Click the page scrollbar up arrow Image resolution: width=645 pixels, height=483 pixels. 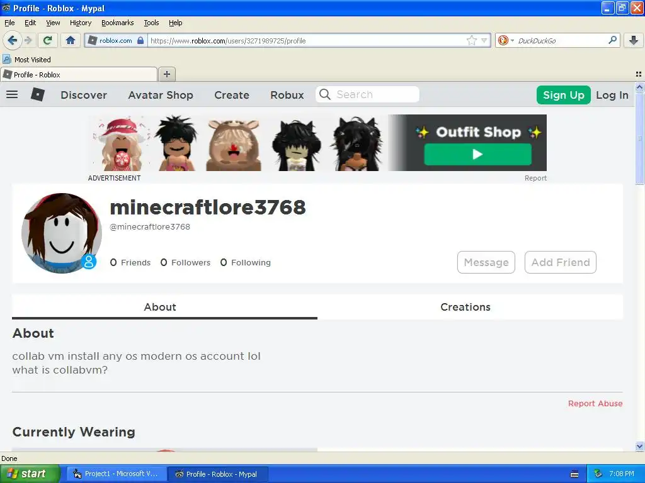639,87
